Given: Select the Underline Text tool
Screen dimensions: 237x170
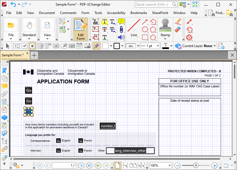Looking at the screenshot, I should [105, 37].
